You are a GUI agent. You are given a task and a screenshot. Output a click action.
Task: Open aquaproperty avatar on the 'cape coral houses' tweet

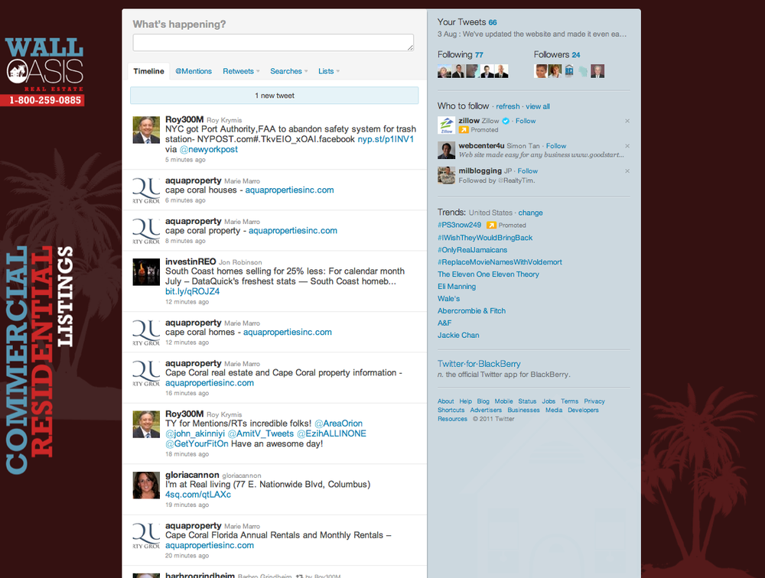pyautogui.click(x=146, y=190)
